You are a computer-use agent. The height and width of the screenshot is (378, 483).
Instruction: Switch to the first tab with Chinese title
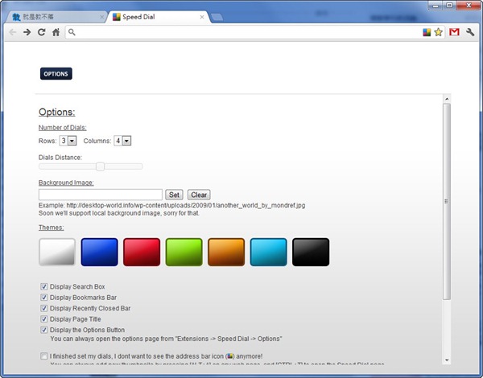coord(57,17)
